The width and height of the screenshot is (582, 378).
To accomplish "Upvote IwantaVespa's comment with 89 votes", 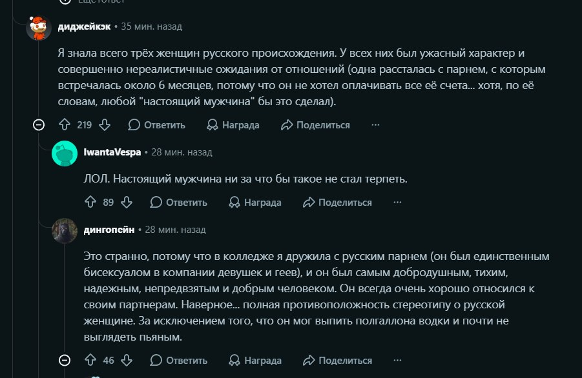I will (90, 202).
